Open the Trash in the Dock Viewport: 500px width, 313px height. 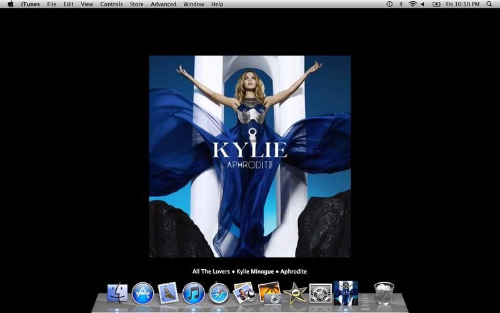click(x=384, y=293)
